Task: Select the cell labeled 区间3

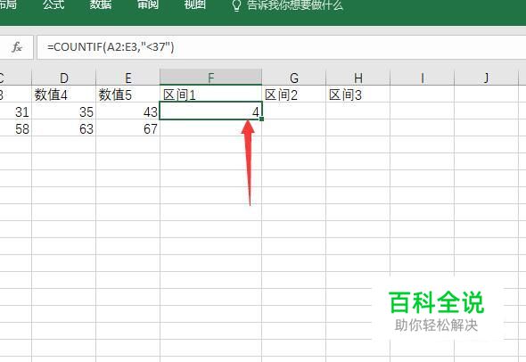Action: (x=358, y=95)
